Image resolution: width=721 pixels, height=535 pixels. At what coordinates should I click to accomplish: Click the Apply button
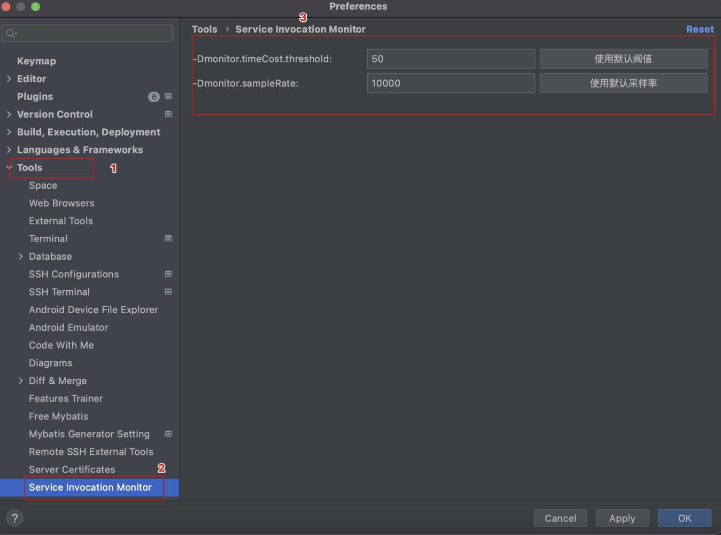pos(622,518)
